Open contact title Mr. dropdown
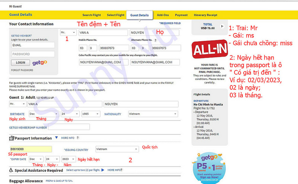 (68, 32)
